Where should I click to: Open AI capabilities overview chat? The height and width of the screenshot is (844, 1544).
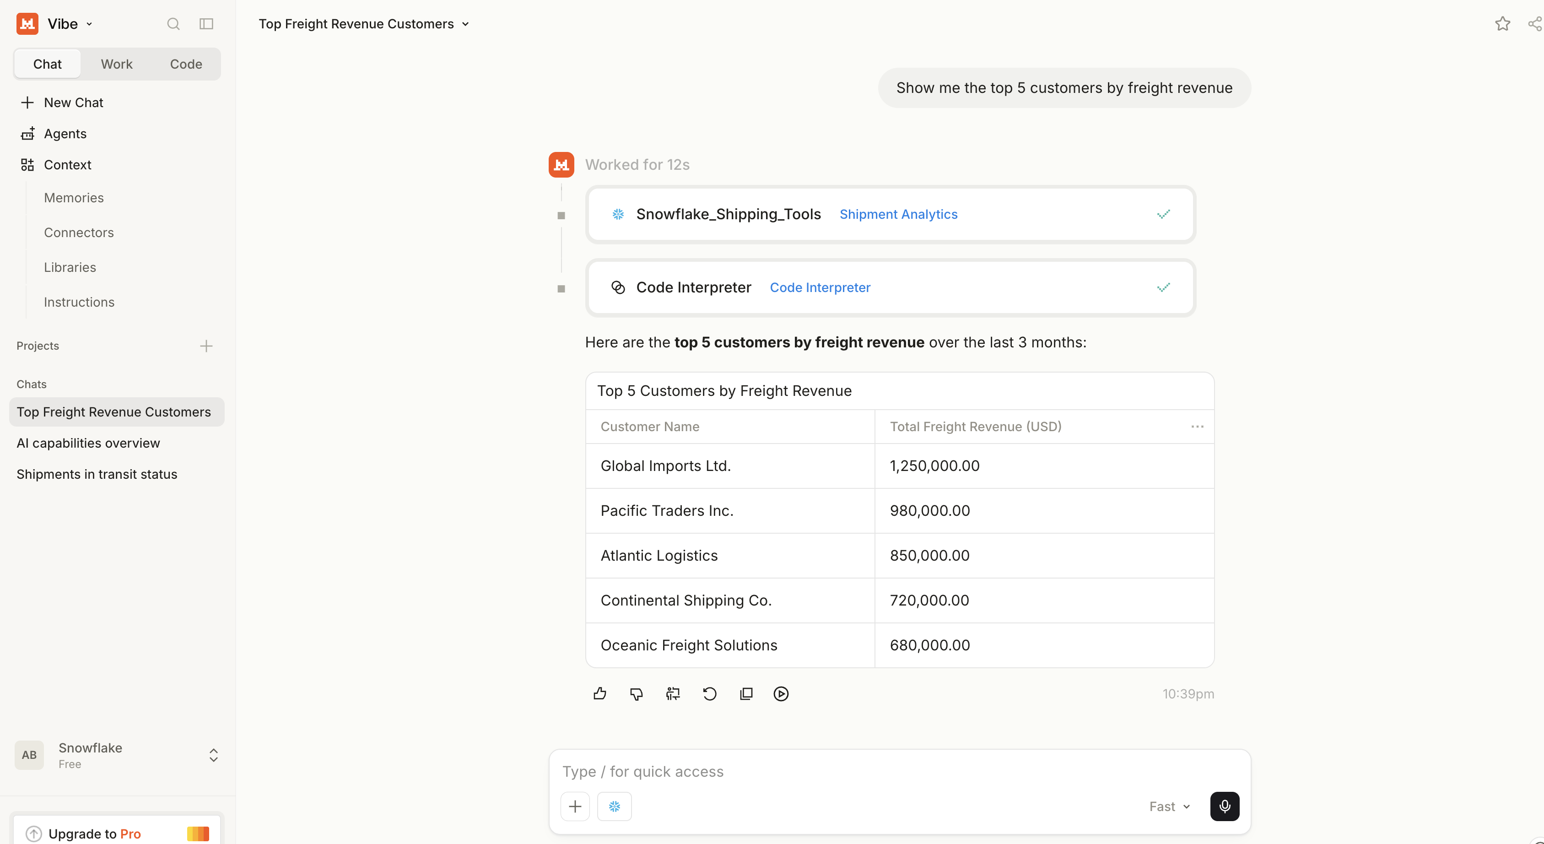pos(88,443)
